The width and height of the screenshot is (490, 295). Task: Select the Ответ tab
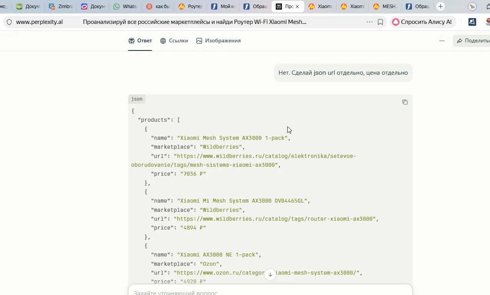tap(140, 41)
